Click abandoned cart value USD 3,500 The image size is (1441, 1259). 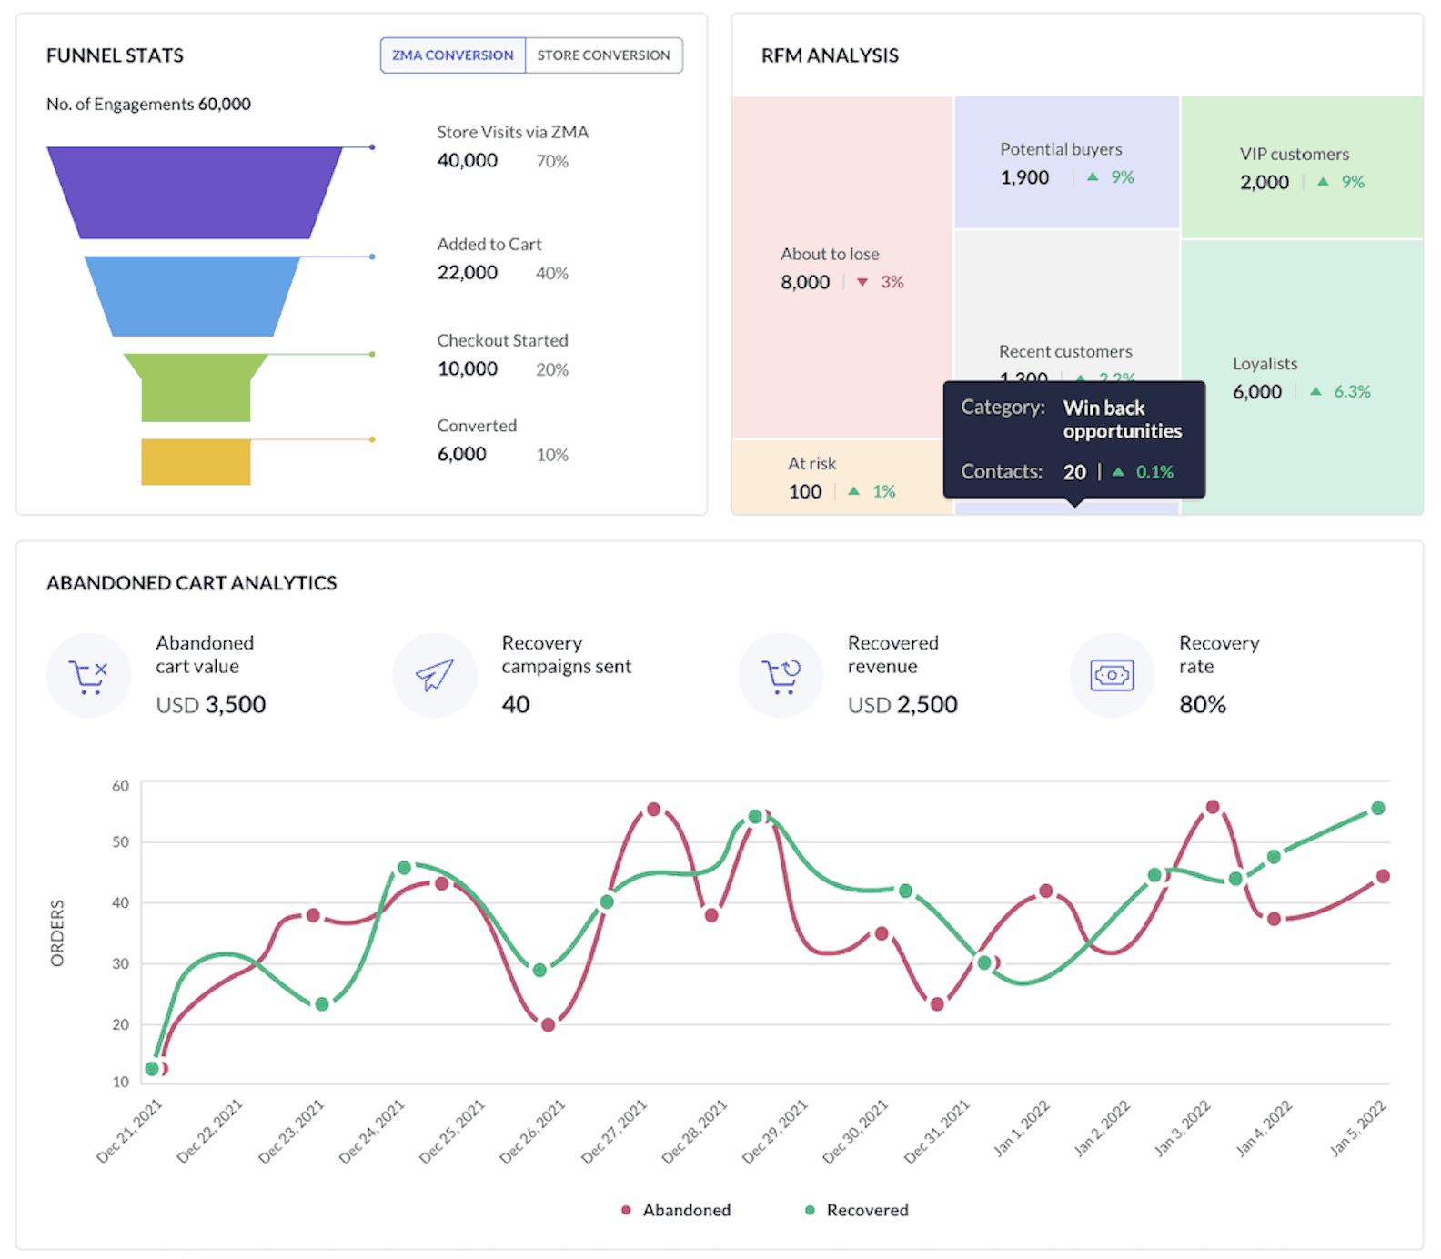(x=211, y=705)
